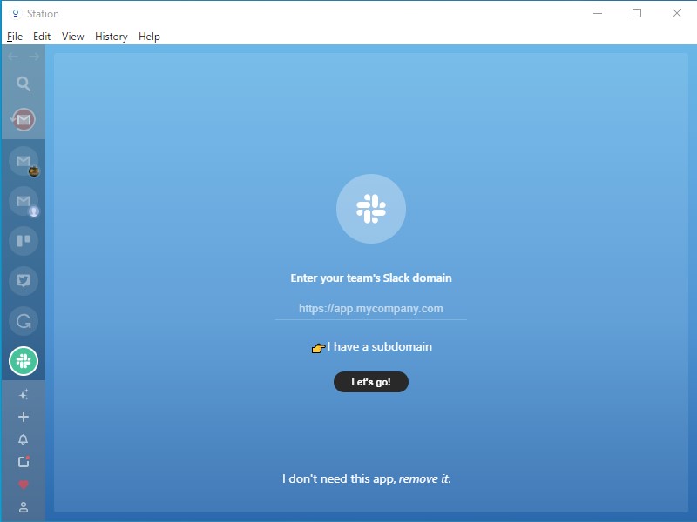Focus the Slack domain input field
The height and width of the screenshot is (522, 697).
(x=371, y=309)
